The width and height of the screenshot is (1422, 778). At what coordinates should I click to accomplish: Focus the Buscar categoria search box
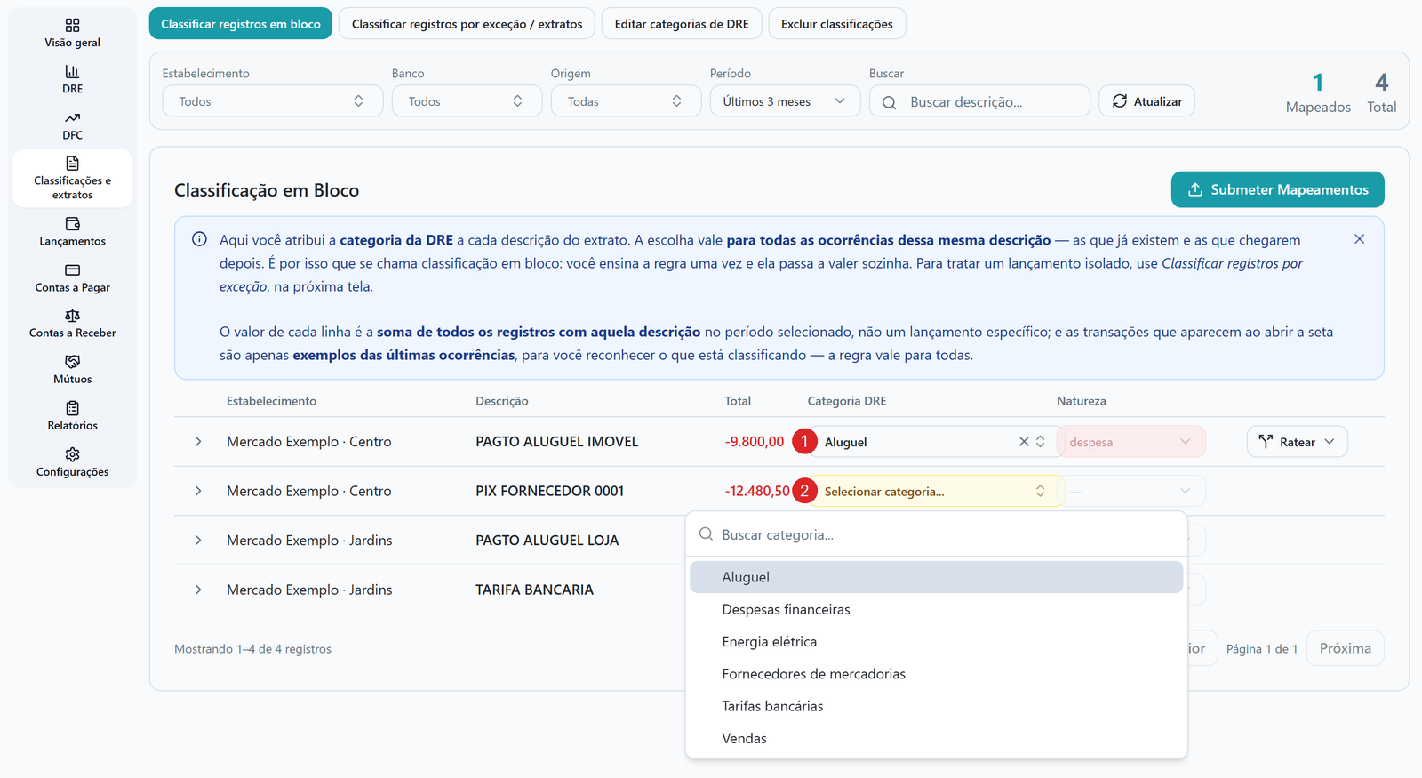point(937,534)
